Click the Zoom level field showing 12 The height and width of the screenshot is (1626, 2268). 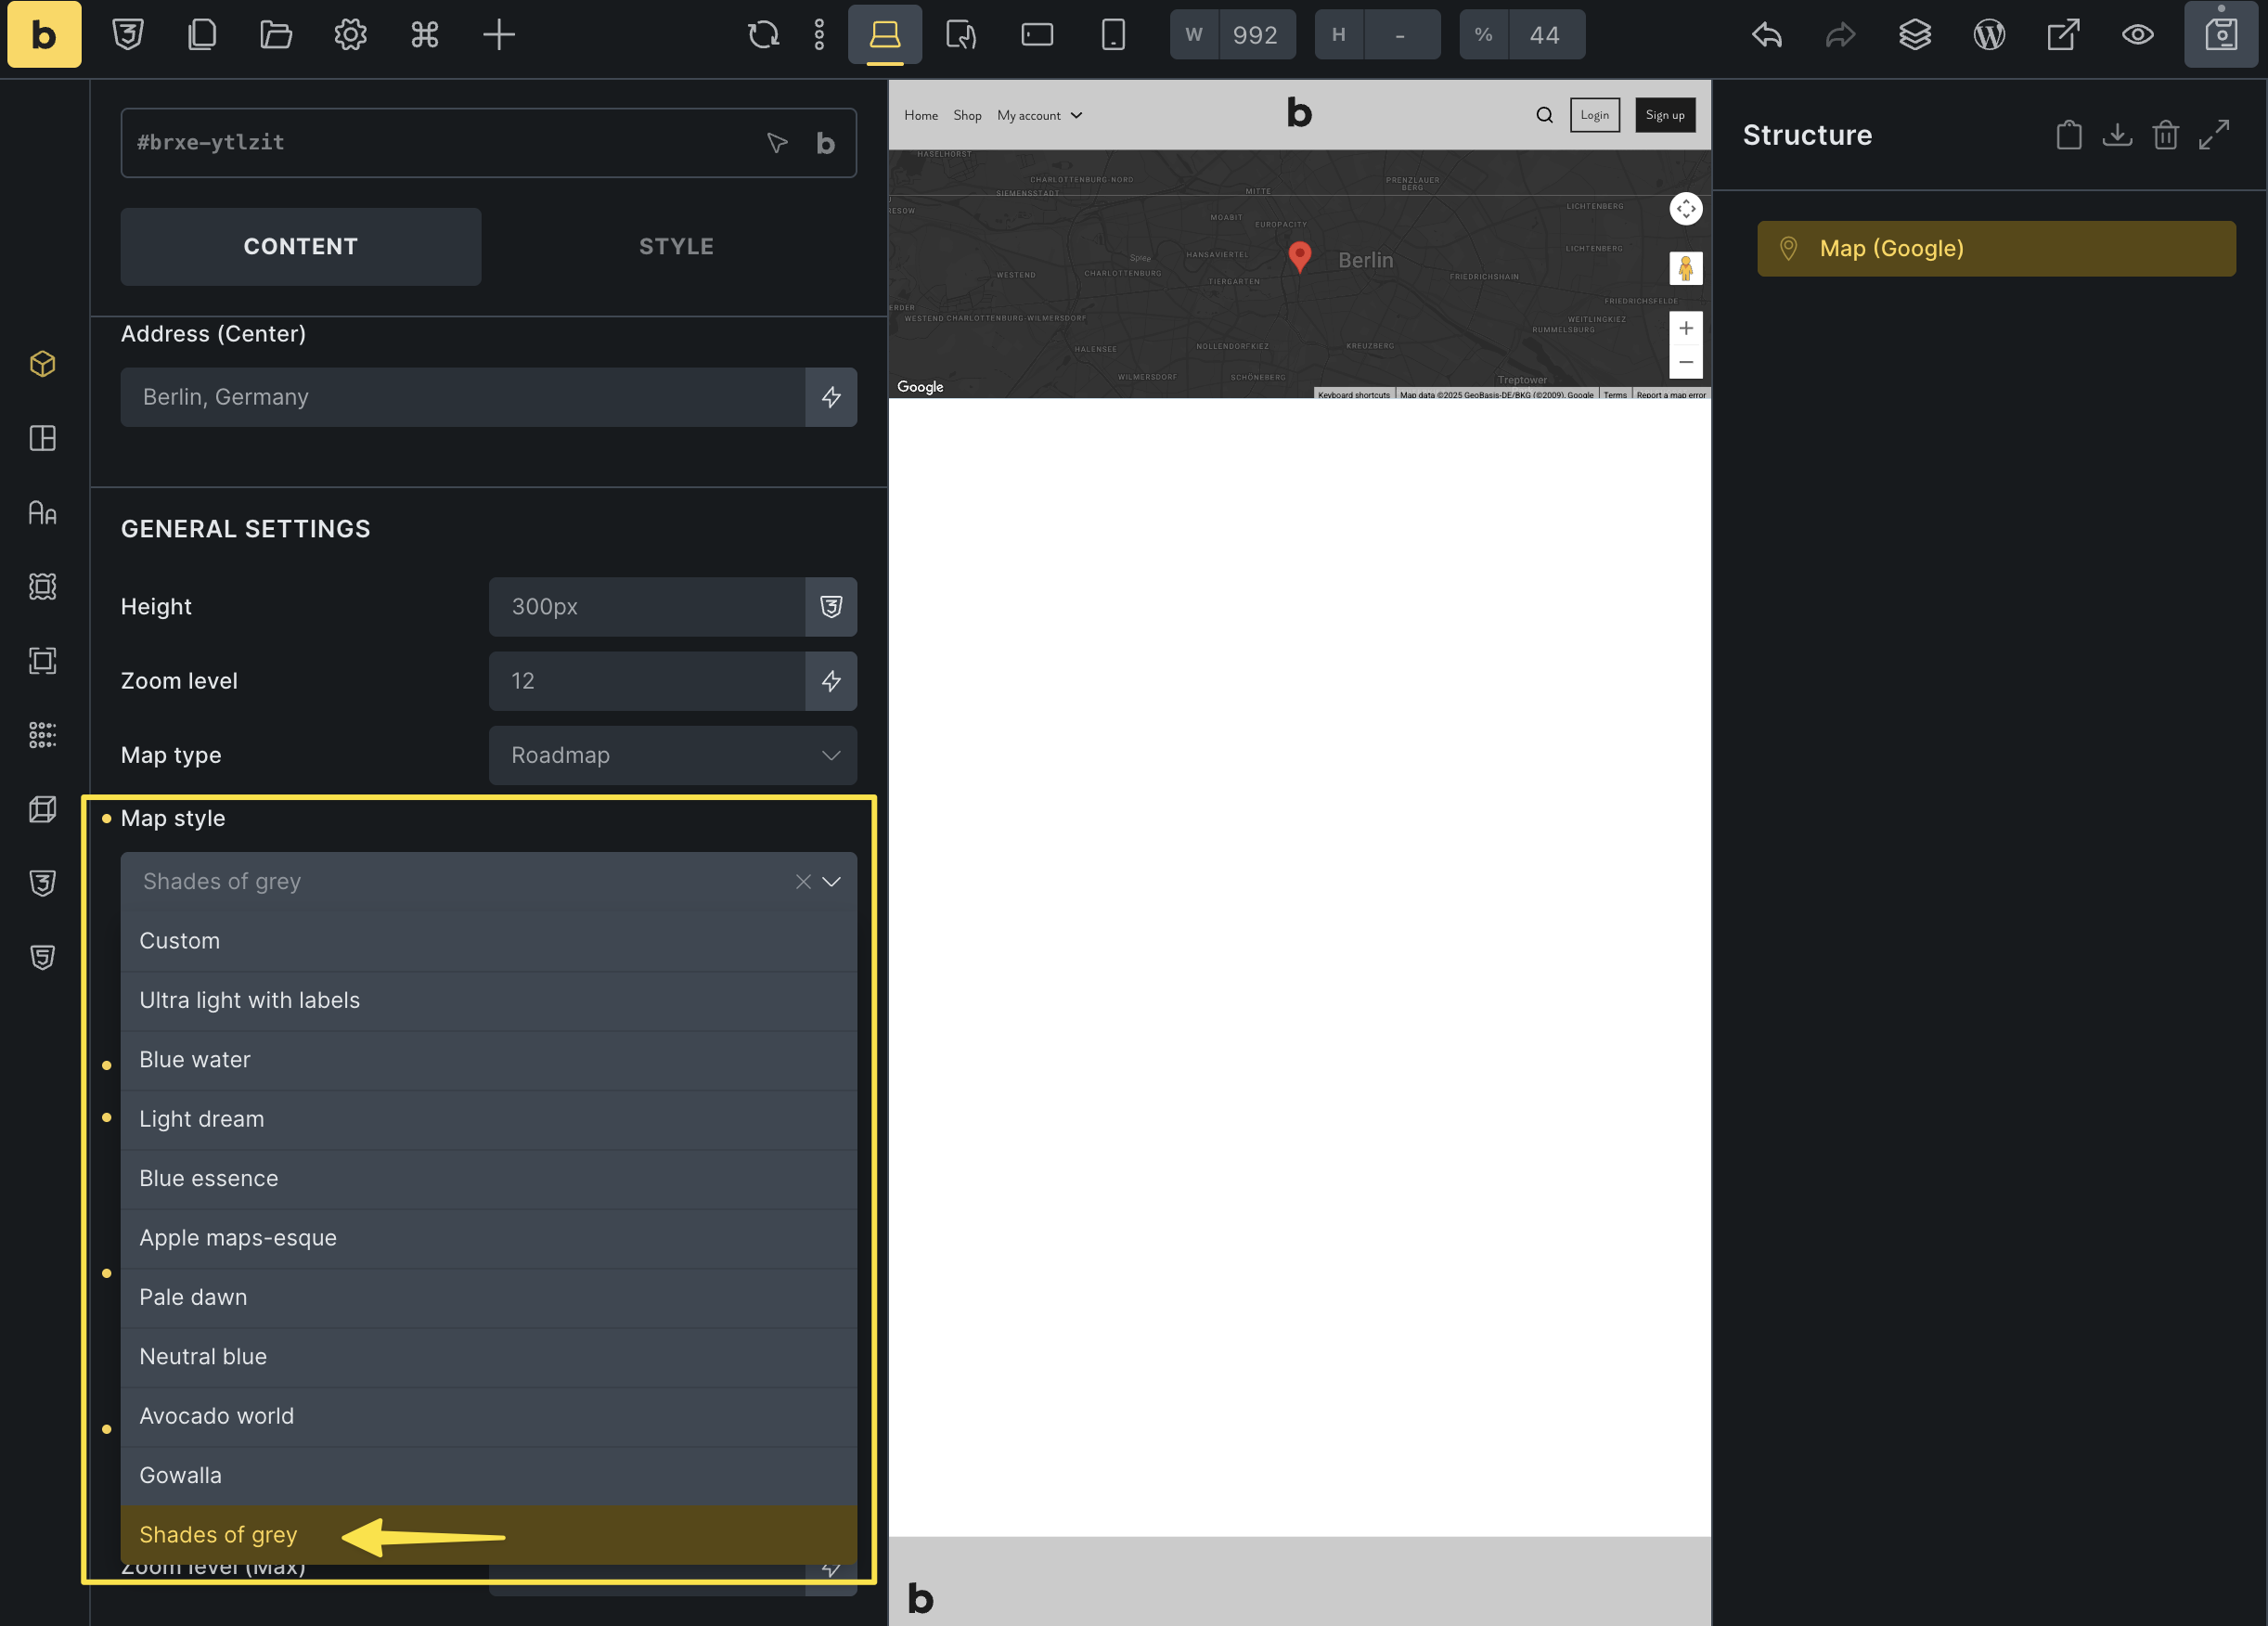point(647,681)
